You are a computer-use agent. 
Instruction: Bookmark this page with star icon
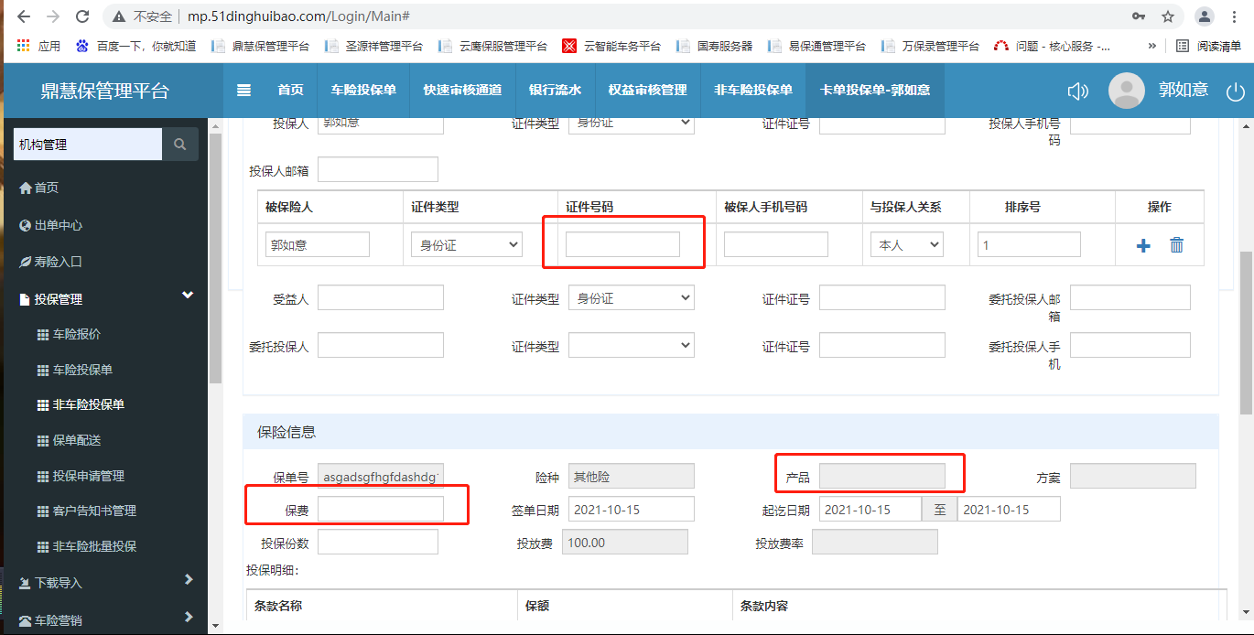click(1168, 16)
